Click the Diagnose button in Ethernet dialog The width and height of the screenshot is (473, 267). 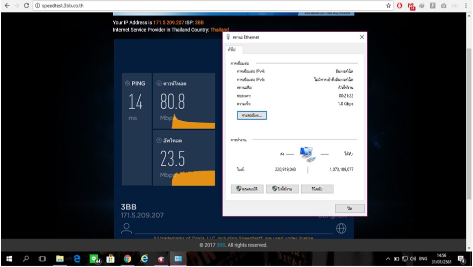[317, 189]
